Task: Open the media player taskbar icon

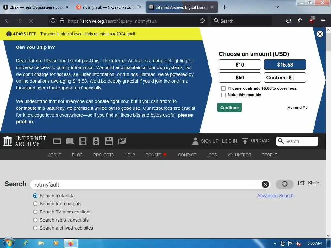Action: click(56, 243)
